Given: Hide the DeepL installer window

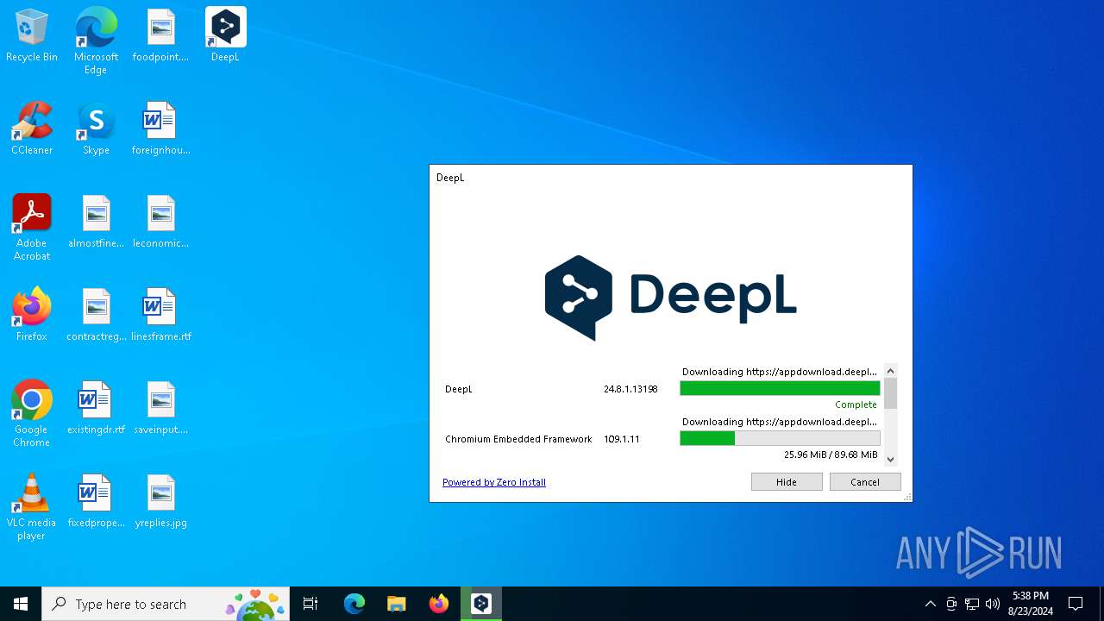Looking at the screenshot, I should click(787, 482).
